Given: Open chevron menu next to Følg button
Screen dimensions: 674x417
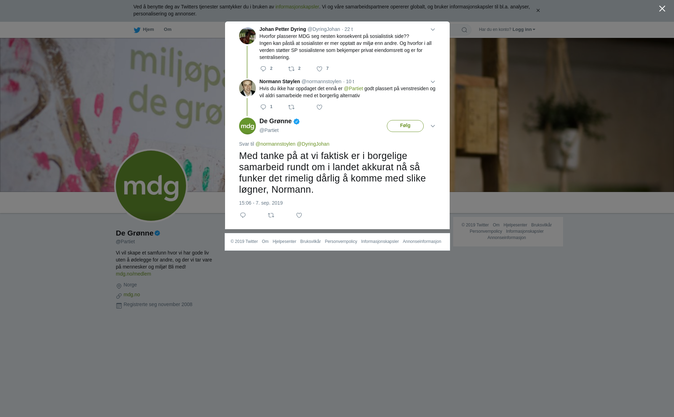Looking at the screenshot, I should 433,126.
